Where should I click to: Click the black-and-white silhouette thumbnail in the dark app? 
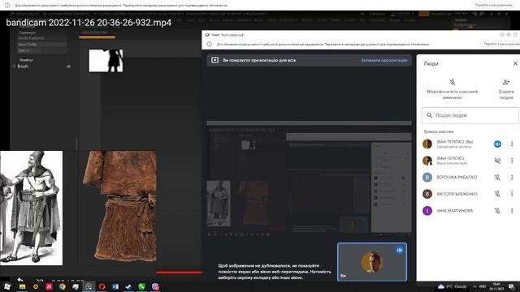[106, 61]
